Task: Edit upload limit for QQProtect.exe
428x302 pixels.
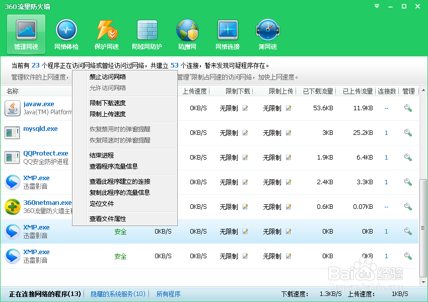Action: 289,158
